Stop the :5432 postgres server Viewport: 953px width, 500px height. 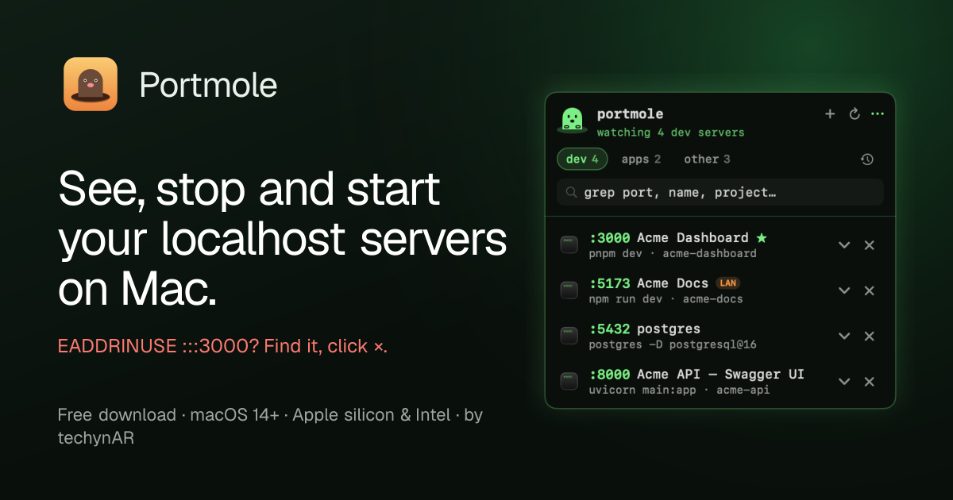(x=870, y=337)
